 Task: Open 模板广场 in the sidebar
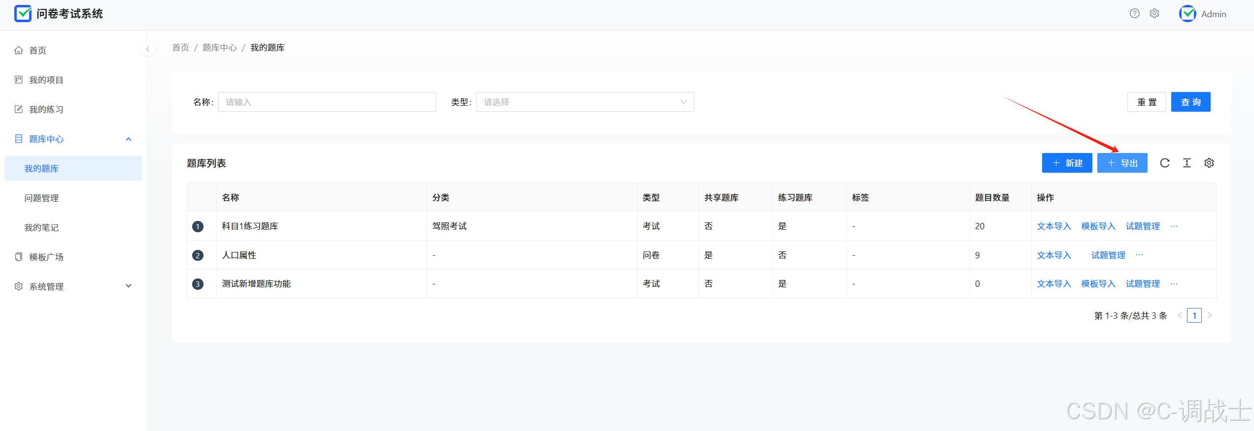point(73,257)
